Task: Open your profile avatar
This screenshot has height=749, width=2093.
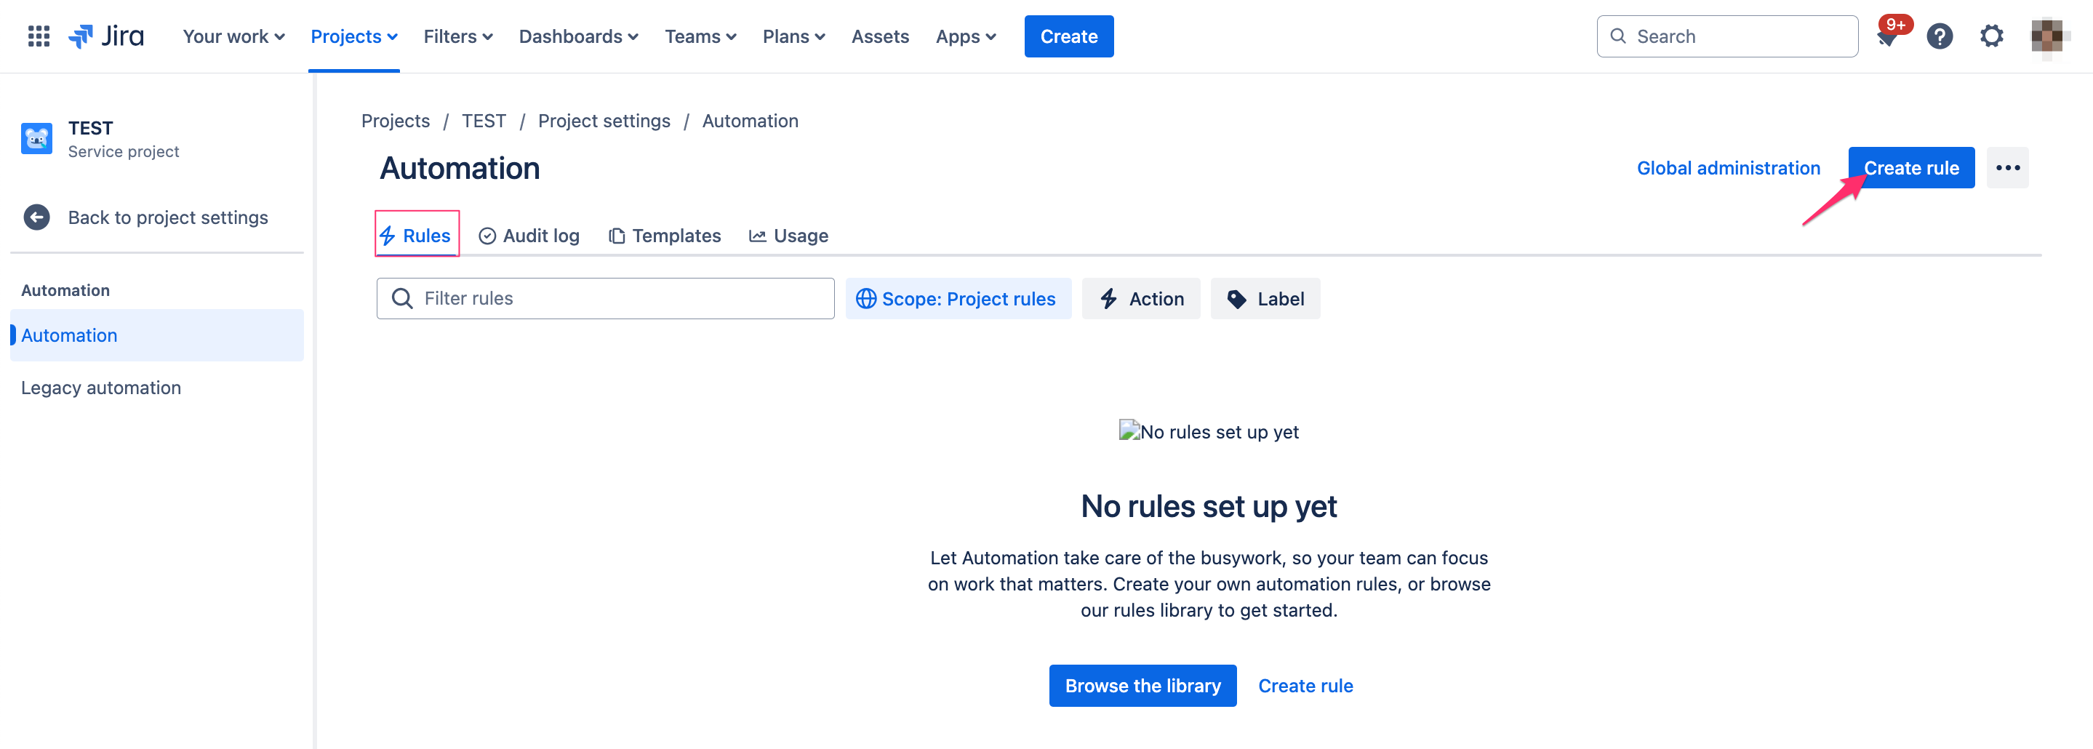Action: tap(2046, 36)
